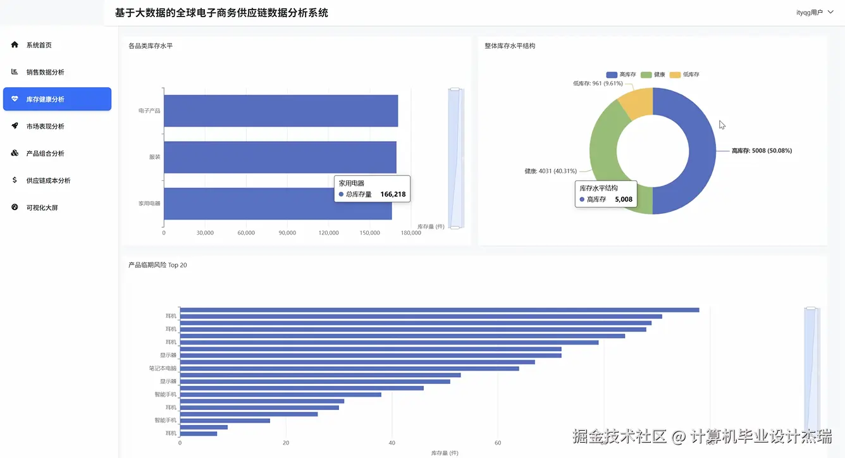Toggle the 高库存 legend item
Screen dimensions: 845x458
[621, 75]
